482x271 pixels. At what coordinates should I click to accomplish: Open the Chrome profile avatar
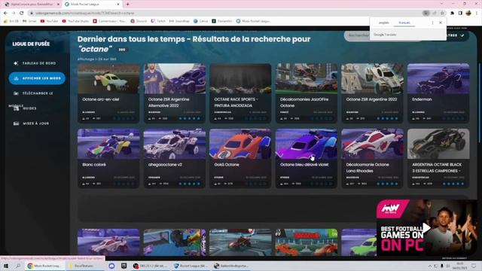pyautogui.click(x=468, y=14)
